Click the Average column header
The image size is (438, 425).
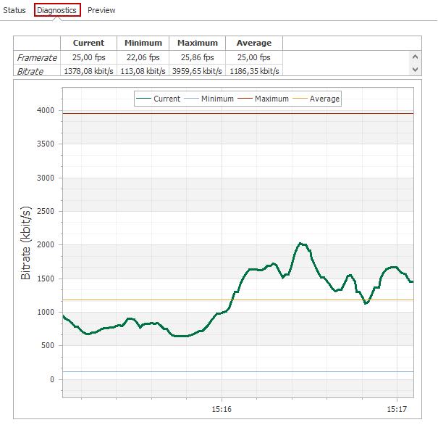tap(254, 43)
